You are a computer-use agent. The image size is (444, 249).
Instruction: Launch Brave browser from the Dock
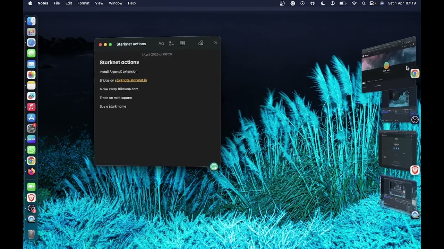click(31, 198)
